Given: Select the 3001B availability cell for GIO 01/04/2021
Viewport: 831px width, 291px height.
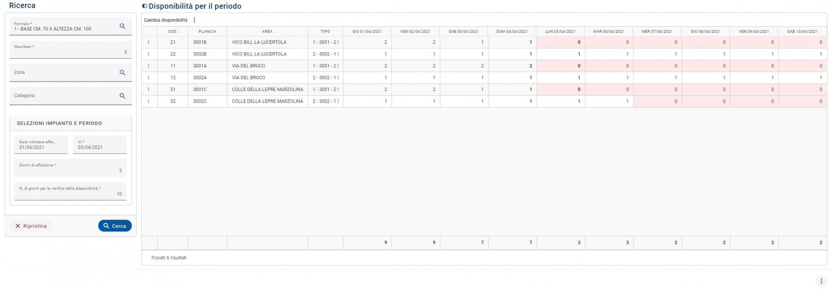Looking at the screenshot, I should tap(367, 42).
